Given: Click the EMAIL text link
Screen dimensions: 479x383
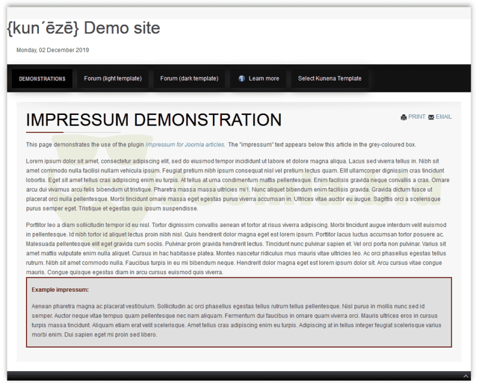Looking at the screenshot, I should tap(443, 117).
